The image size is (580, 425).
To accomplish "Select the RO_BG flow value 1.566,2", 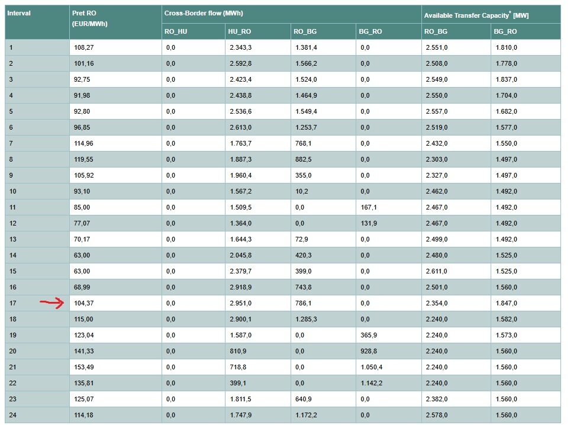I will [306, 63].
